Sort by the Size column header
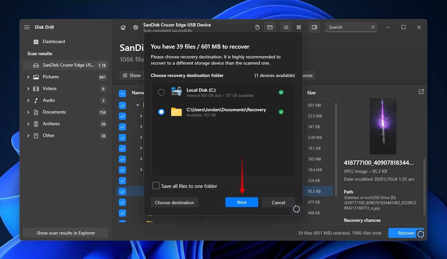The height and width of the screenshot is (259, 447). 311,93
